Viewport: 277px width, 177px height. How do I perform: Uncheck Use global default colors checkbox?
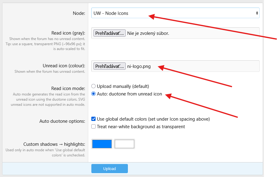pos(93,119)
